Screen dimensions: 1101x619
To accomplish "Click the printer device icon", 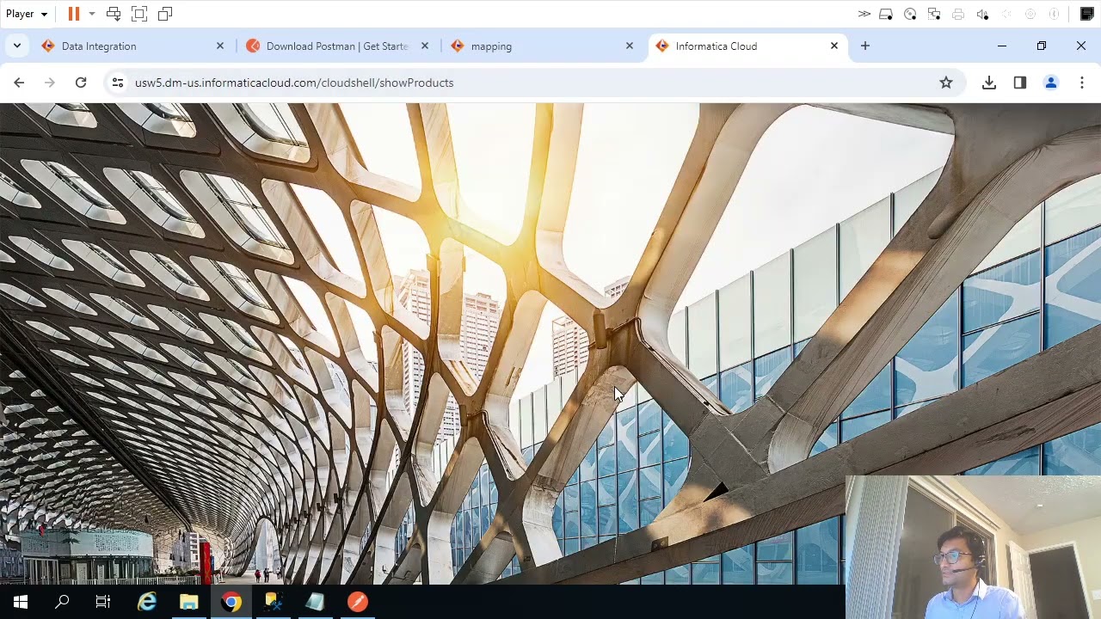I will (x=958, y=14).
